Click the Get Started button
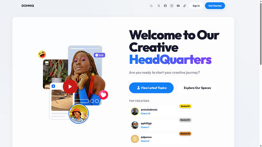262x147 pixels. point(215,6)
